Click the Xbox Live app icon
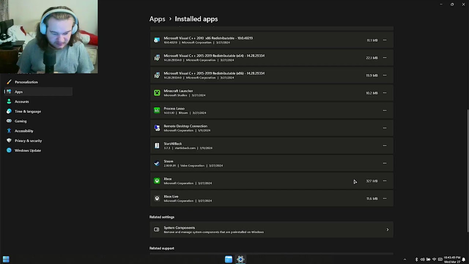Viewport: 469px width, 264px height. (x=157, y=198)
